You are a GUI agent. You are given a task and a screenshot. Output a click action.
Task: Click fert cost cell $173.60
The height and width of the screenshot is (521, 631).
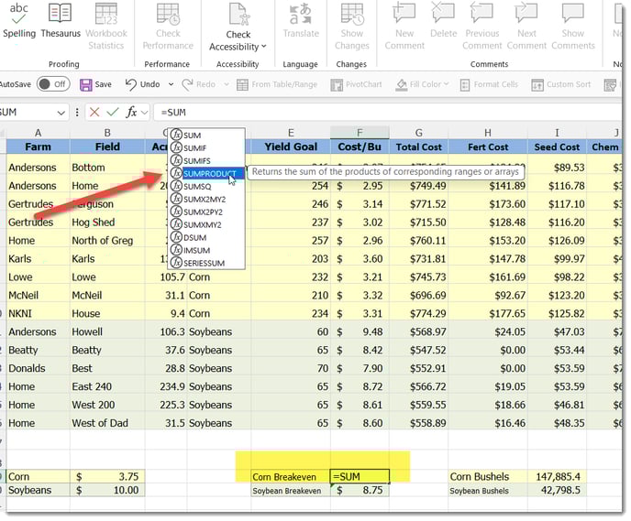pyautogui.click(x=488, y=204)
